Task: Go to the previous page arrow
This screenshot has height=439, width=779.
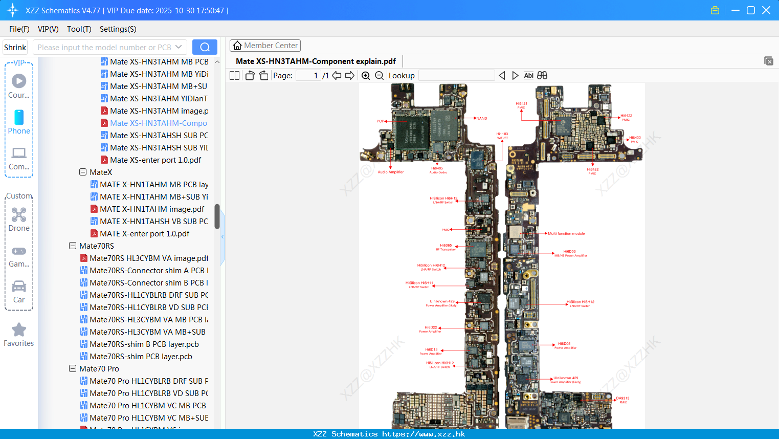Action: coord(337,76)
